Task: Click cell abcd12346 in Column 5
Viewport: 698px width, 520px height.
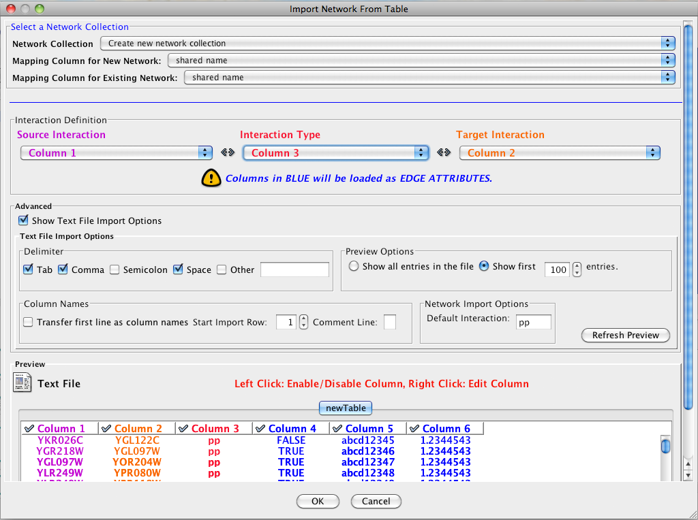Action: pyautogui.click(x=368, y=451)
